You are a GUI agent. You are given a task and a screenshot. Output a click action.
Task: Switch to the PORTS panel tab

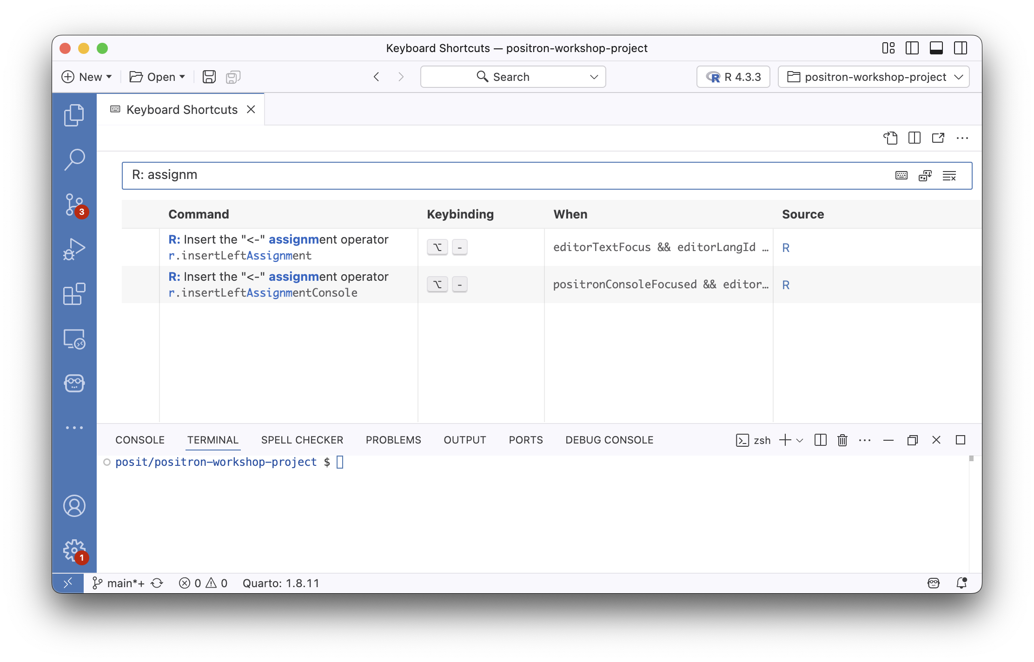pyautogui.click(x=526, y=440)
